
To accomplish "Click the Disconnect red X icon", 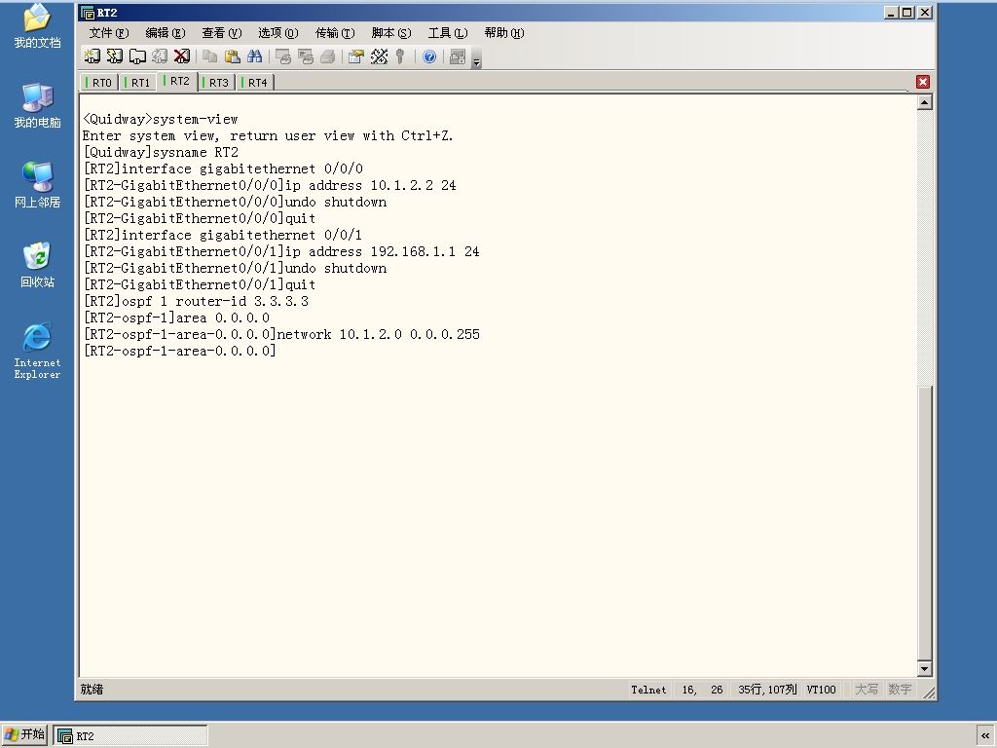I will click(182, 56).
